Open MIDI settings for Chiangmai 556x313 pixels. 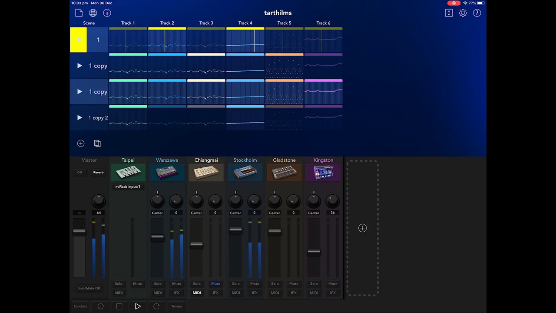(x=197, y=293)
